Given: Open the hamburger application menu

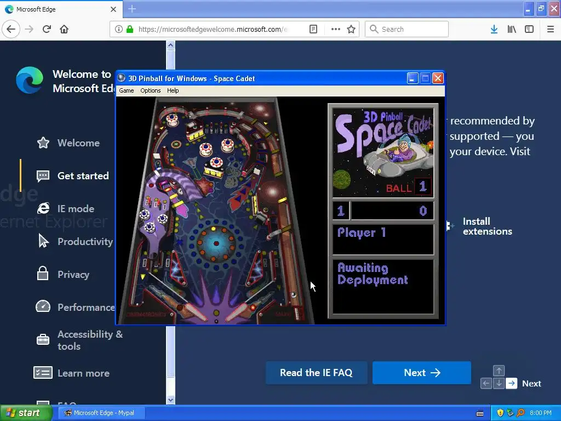Looking at the screenshot, I should 551,29.
